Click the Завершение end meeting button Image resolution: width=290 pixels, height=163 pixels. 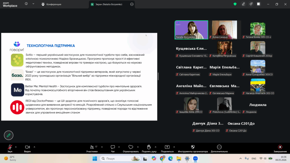click(280, 149)
